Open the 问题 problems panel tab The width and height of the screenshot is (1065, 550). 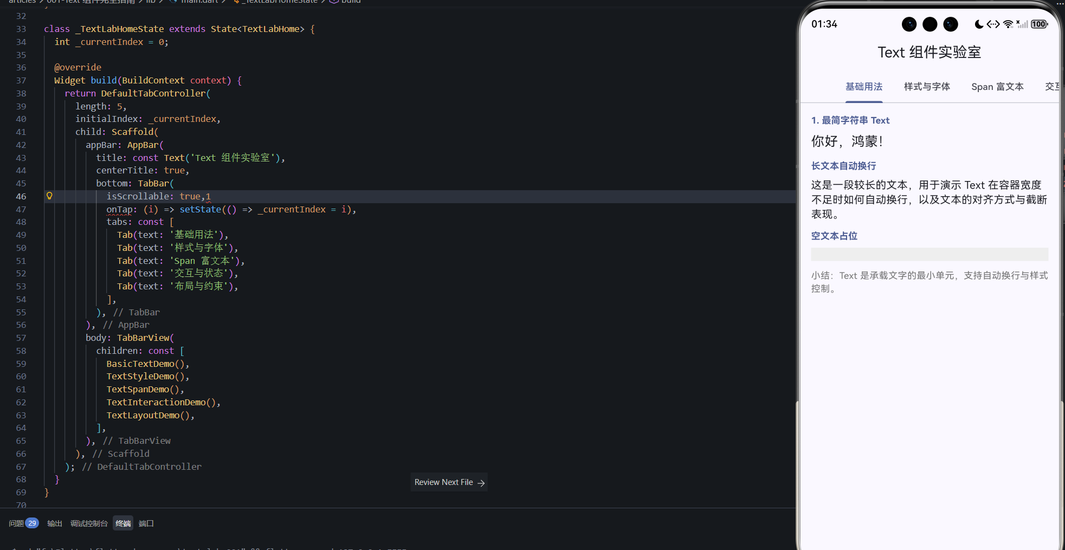(23, 523)
